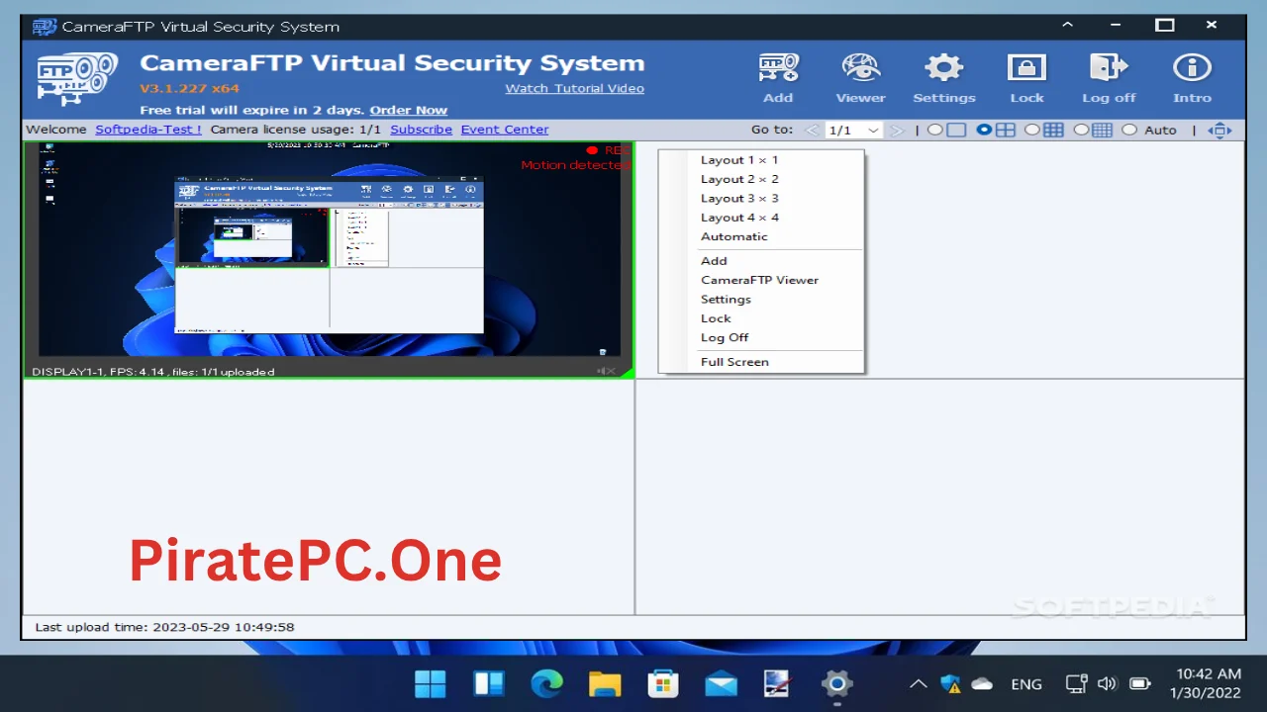Click the volume speaker tray icon
Screen dimensions: 1267x712
coord(1107,683)
